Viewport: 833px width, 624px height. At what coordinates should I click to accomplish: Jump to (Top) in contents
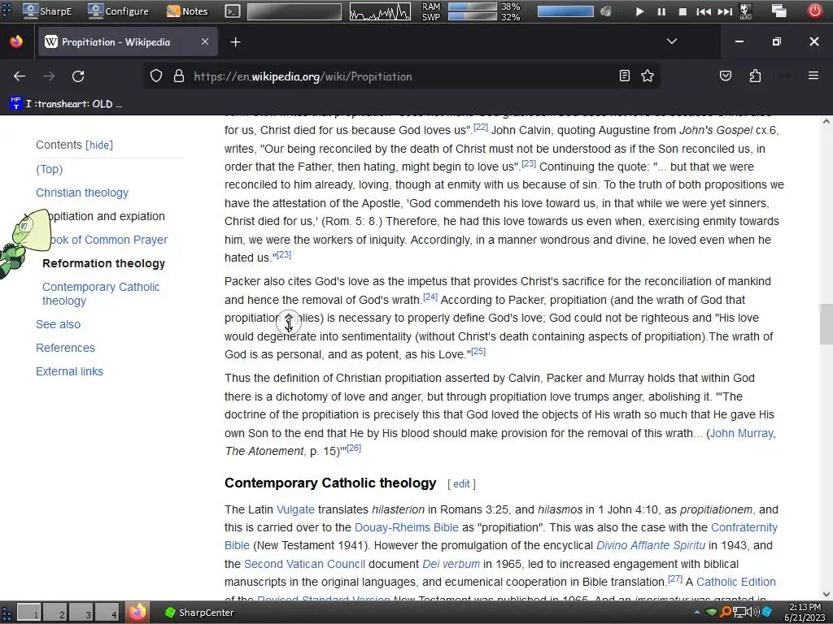[x=50, y=169]
